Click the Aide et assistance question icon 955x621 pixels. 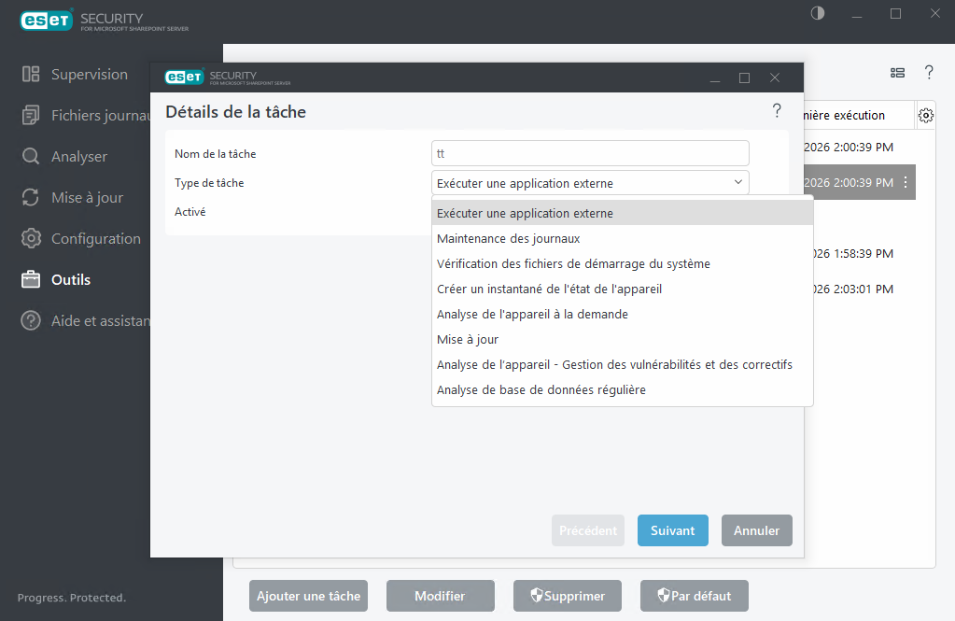tap(31, 320)
